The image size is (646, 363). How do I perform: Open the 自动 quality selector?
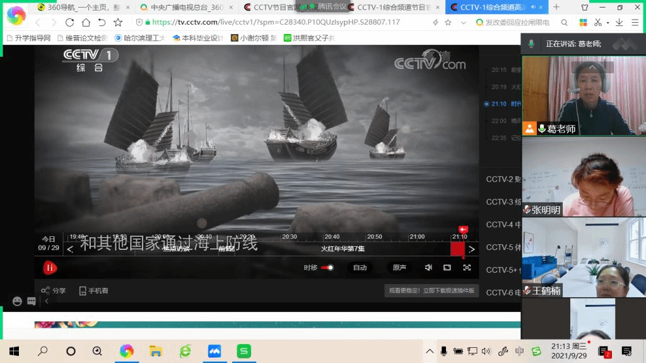[360, 268]
